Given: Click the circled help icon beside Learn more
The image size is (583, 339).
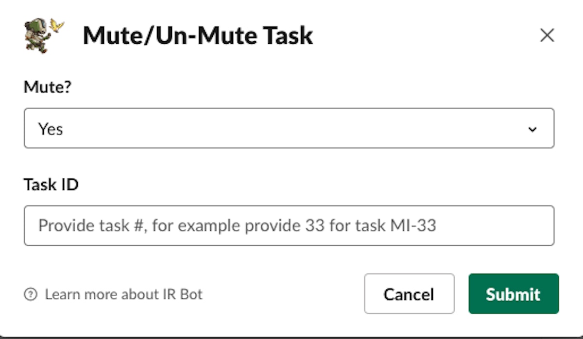Looking at the screenshot, I should [30, 294].
